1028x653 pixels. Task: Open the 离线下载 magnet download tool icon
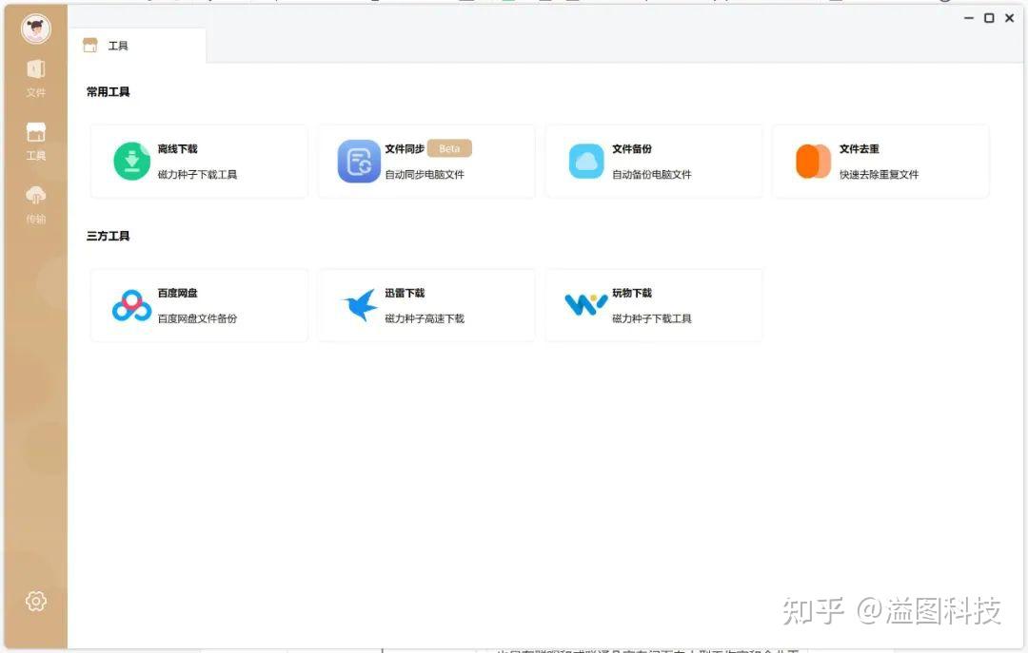(x=130, y=161)
